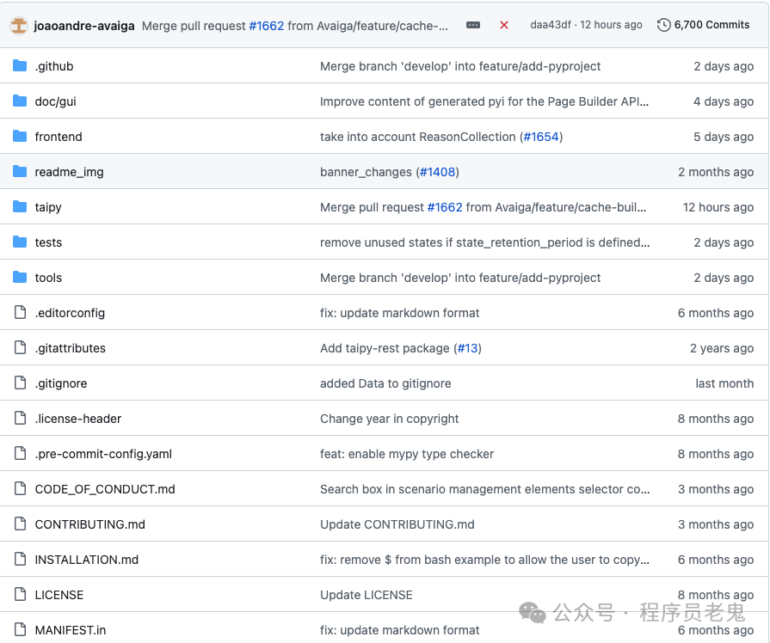
Task: Click the .github folder icon
Action: tap(20, 66)
